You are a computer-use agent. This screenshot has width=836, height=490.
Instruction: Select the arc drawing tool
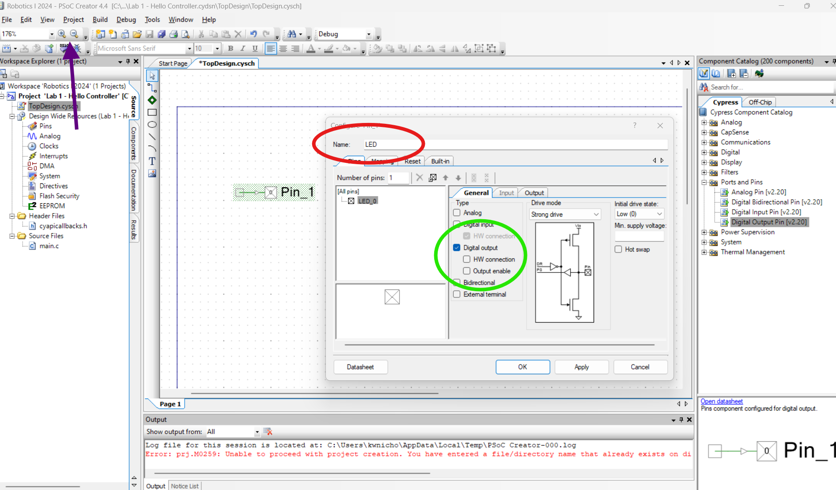click(152, 149)
